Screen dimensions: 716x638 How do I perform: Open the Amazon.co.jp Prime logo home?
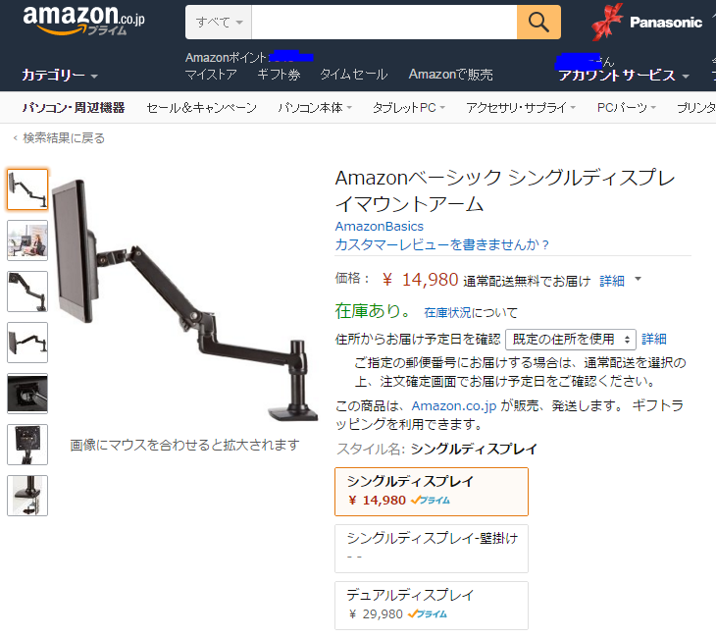(x=83, y=21)
